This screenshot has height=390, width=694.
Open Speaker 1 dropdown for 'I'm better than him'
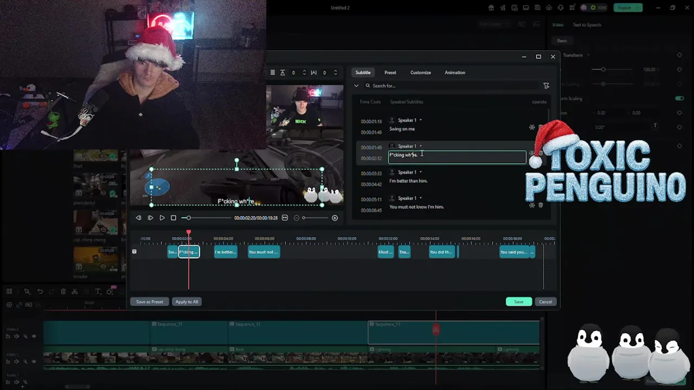[421, 172]
